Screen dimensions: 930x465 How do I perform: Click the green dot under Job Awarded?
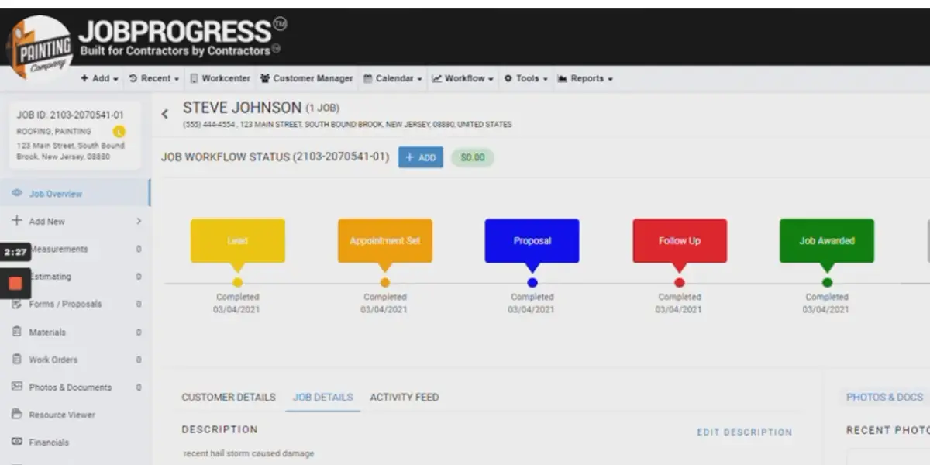click(x=827, y=283)
